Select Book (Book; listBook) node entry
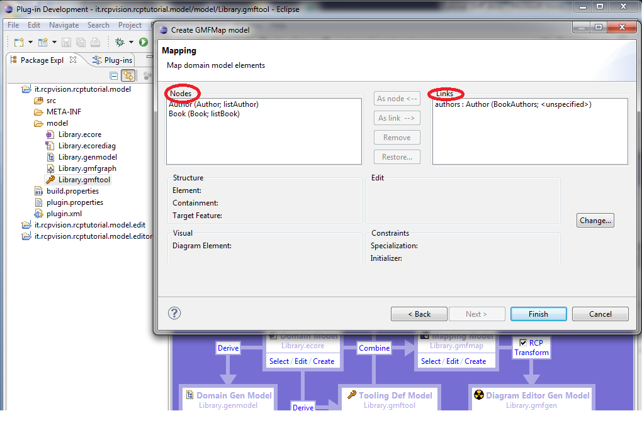The height and width of the screenshot is (428, 642). click(205, 114)
